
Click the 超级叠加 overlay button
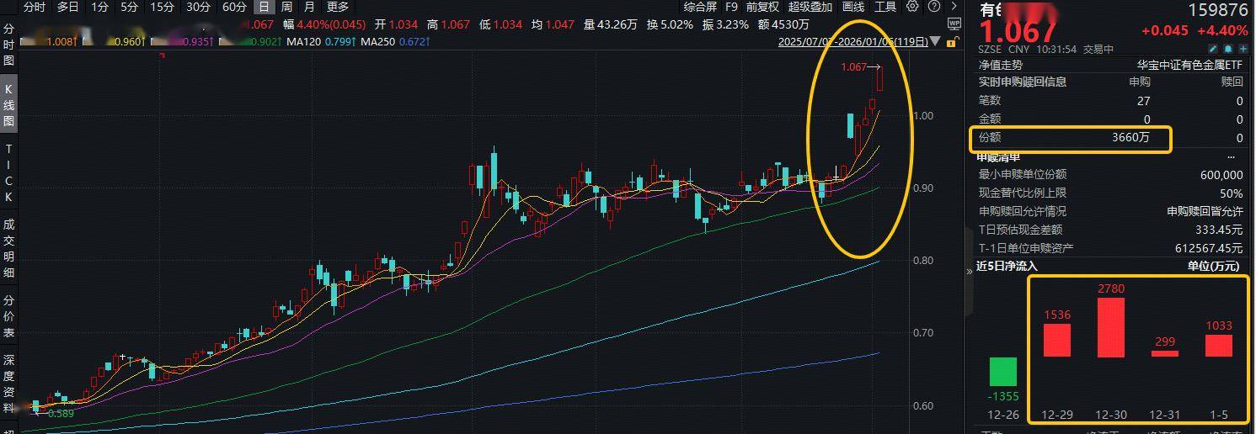[810, 7]
